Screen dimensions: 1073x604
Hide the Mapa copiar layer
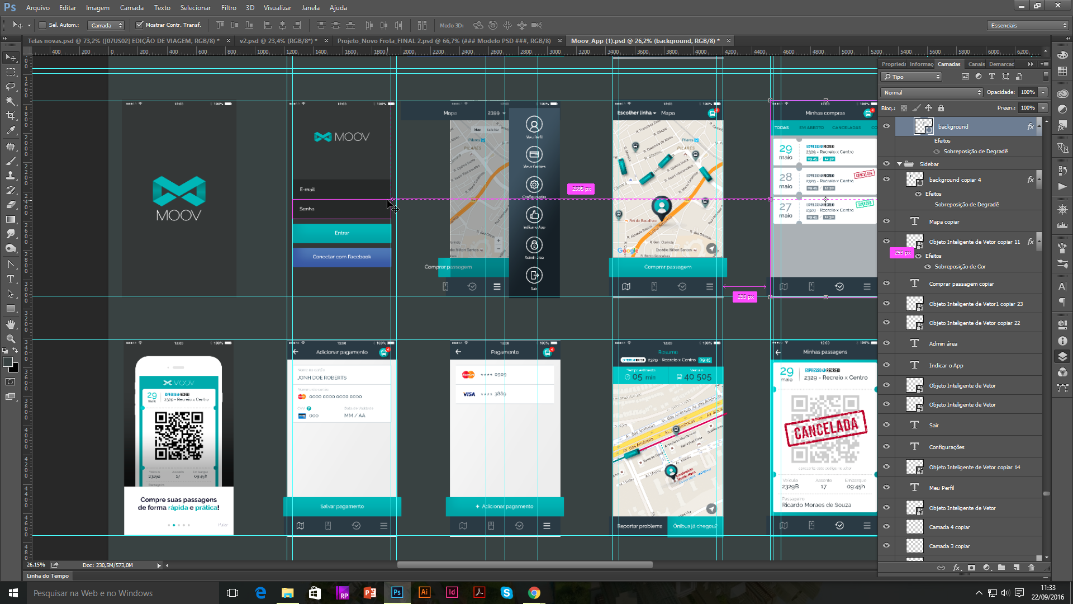click(886, 221)
